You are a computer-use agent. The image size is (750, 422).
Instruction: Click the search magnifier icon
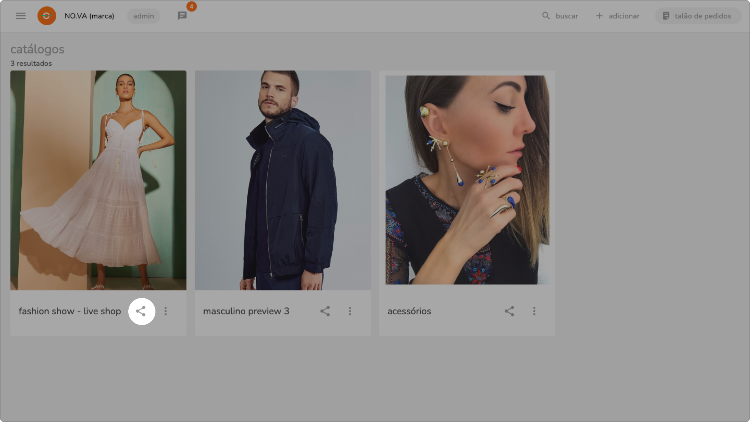(x=546, y=16)
